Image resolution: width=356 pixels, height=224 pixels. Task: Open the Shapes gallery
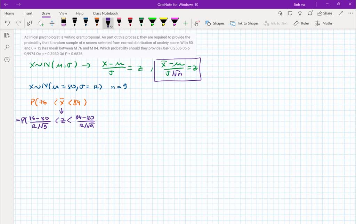pos(215,23)
